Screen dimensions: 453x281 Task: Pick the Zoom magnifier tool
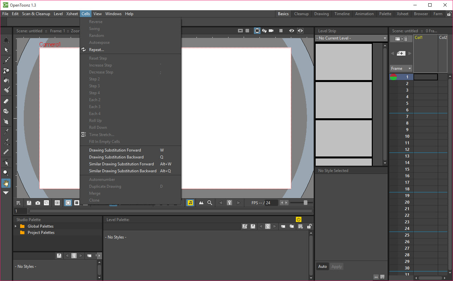[x=6, y=173]
